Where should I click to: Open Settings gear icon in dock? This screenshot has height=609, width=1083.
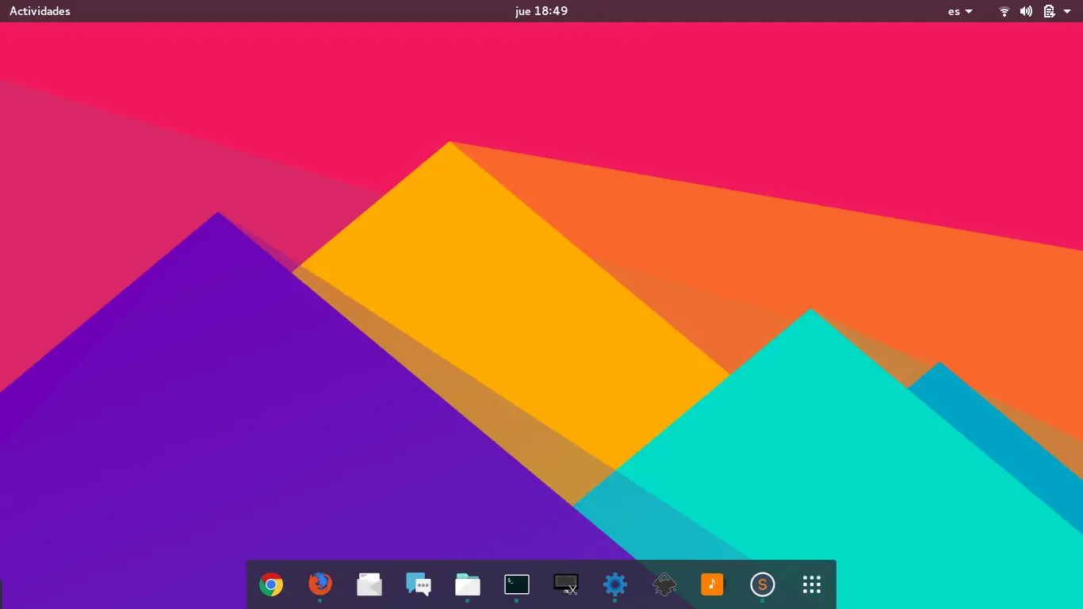(x=615, y=584)
